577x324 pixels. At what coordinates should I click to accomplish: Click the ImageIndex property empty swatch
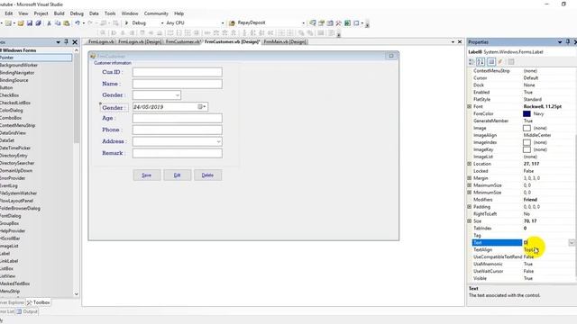point(527,142)
